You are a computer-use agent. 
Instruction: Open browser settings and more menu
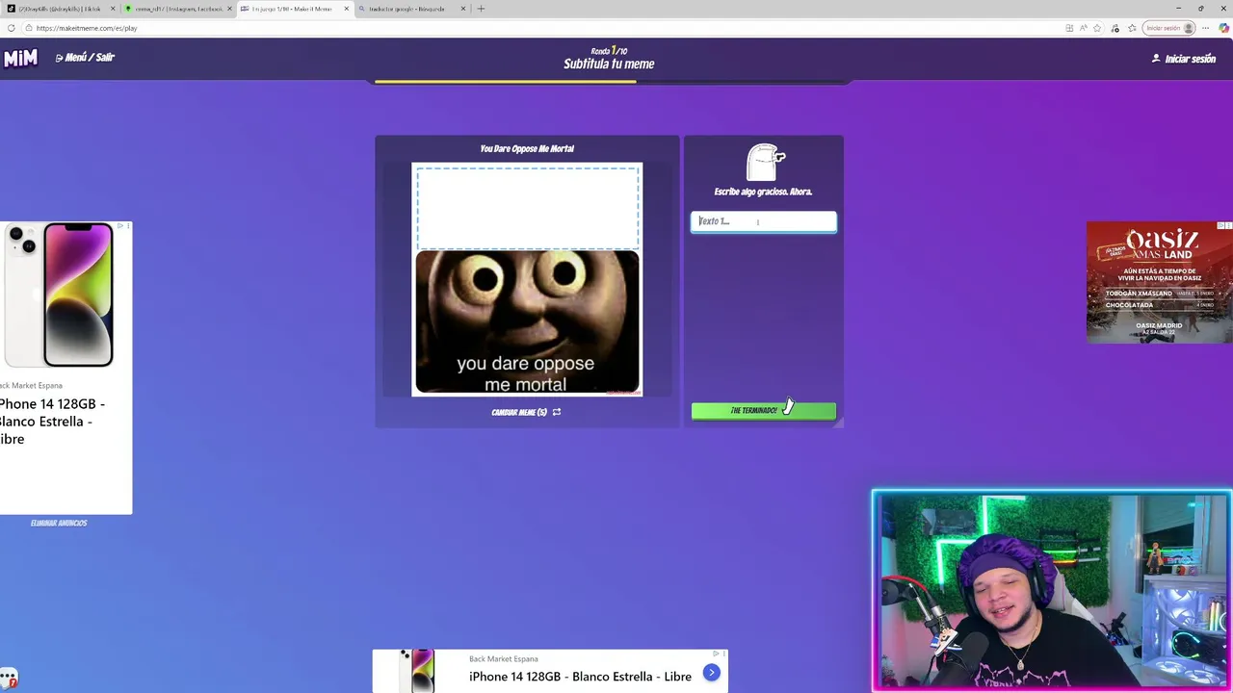1206,28
